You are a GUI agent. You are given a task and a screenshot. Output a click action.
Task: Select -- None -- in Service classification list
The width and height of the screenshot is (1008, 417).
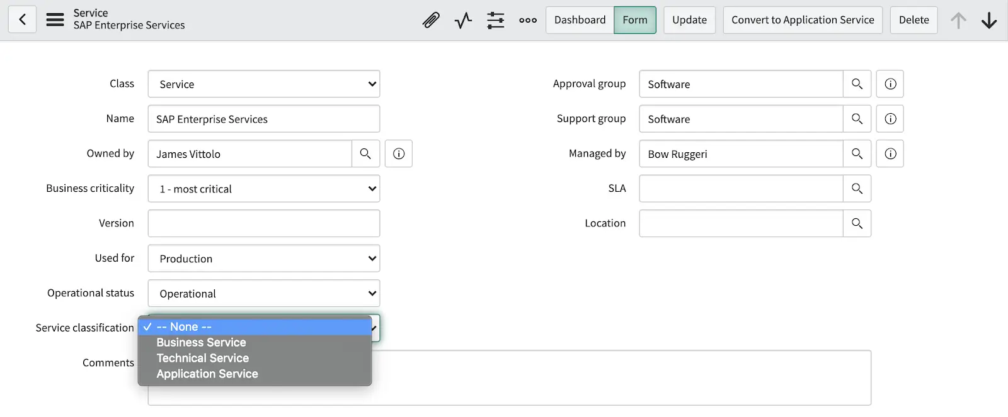(255, 327)
